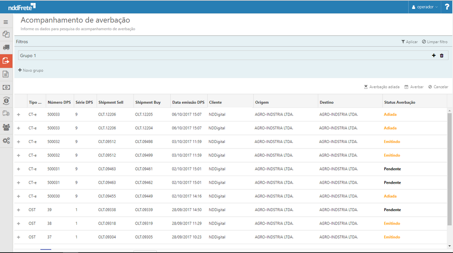
Task: Click the table's vertical scrollbar down arrow
Action: (449, 245)
